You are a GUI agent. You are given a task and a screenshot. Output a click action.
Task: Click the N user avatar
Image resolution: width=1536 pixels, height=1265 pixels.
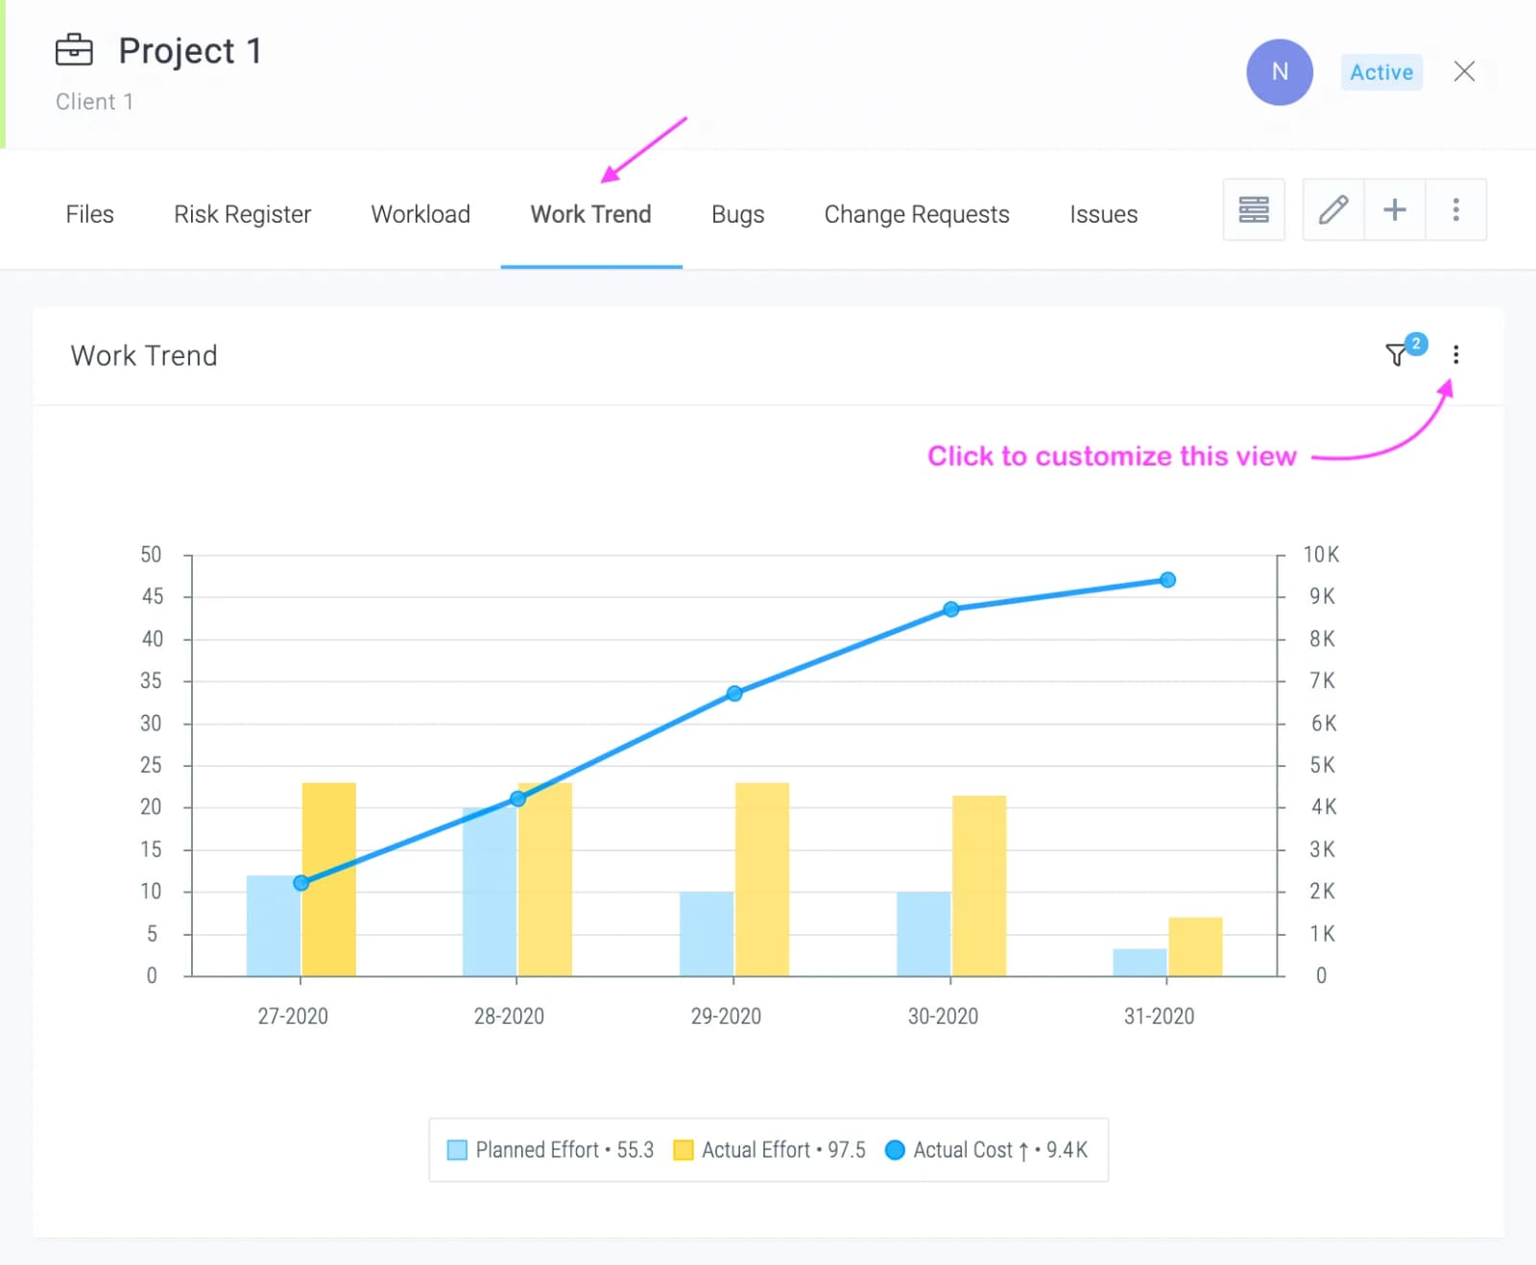pos(1280,72)
